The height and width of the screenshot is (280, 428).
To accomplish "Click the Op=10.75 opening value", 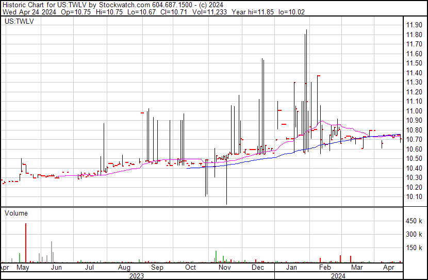I will (76, 12).
